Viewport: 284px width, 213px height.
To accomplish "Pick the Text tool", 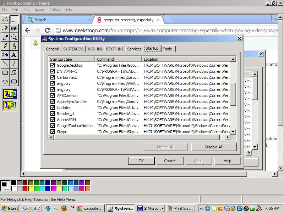I will [14, 55].
